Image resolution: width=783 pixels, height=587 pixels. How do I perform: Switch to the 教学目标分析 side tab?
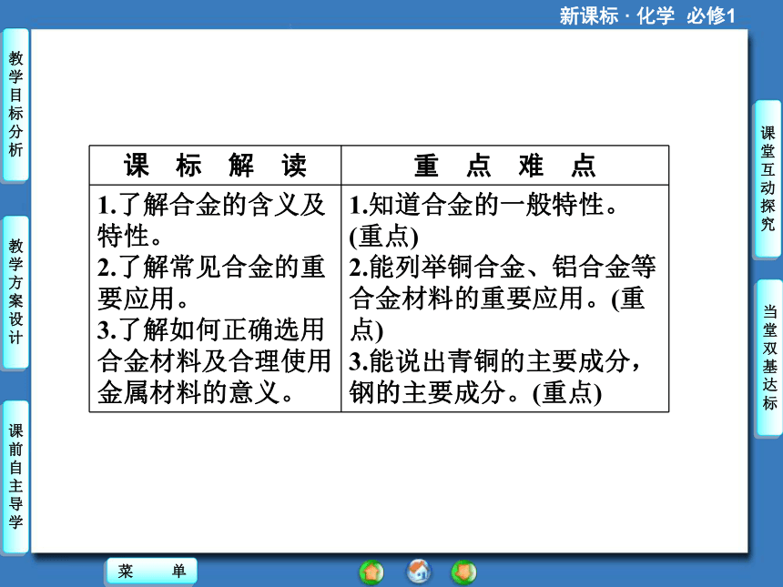coord(15,105)
